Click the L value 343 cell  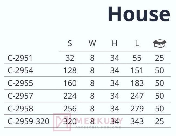click(x=137, y=121)
